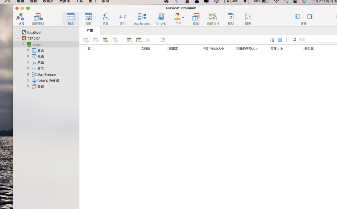The width and height of the screenshot is (337, 209).
Task: Click the refresh icon in object toolbar
Action: pyautogui.click(x=163, y=40)
